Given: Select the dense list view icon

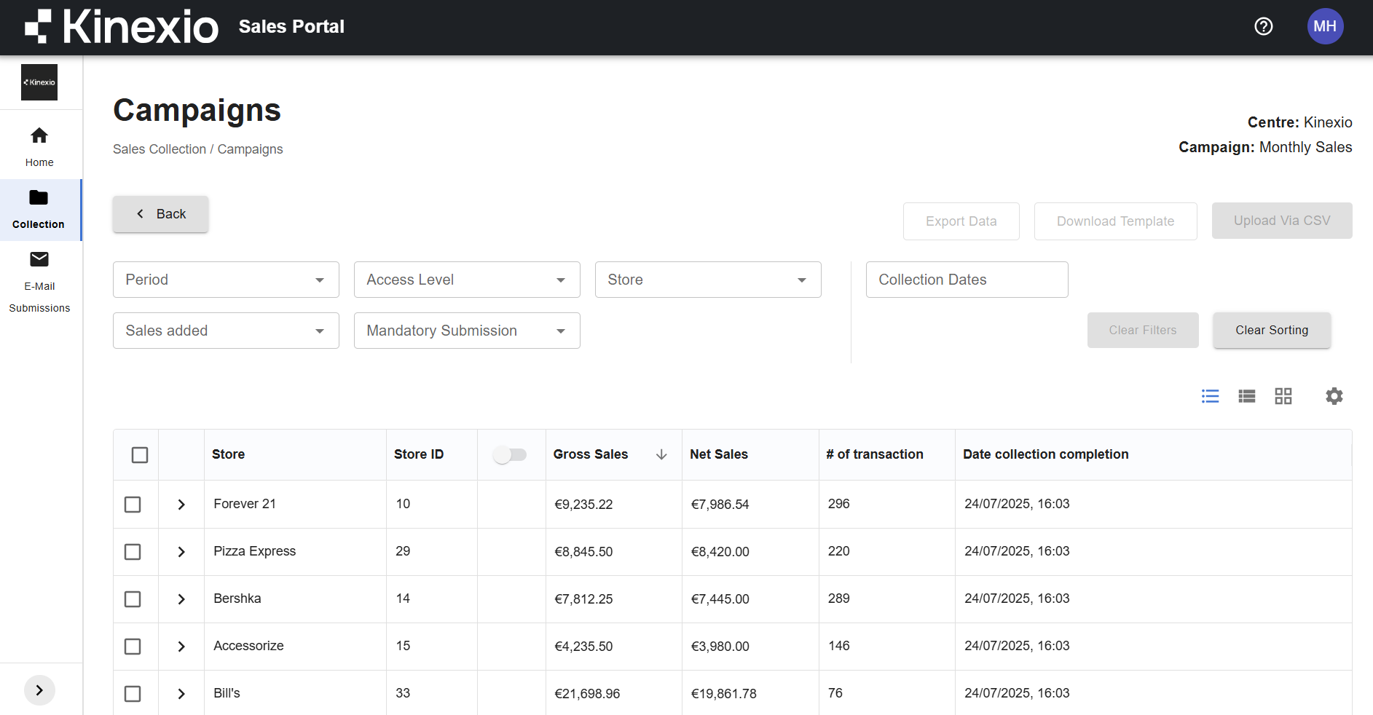Looking at the screenshot, I should click(x=1246, y=396).
